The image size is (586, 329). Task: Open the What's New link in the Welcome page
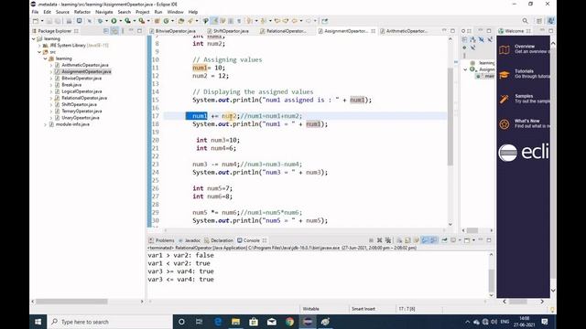(527, 121)
